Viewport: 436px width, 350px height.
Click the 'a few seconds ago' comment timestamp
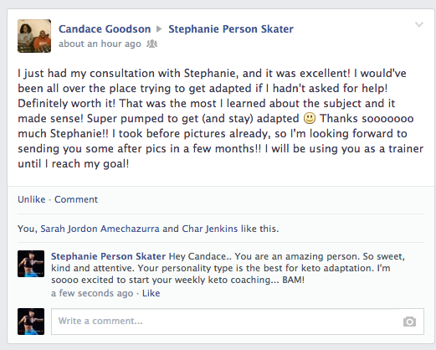92,293
